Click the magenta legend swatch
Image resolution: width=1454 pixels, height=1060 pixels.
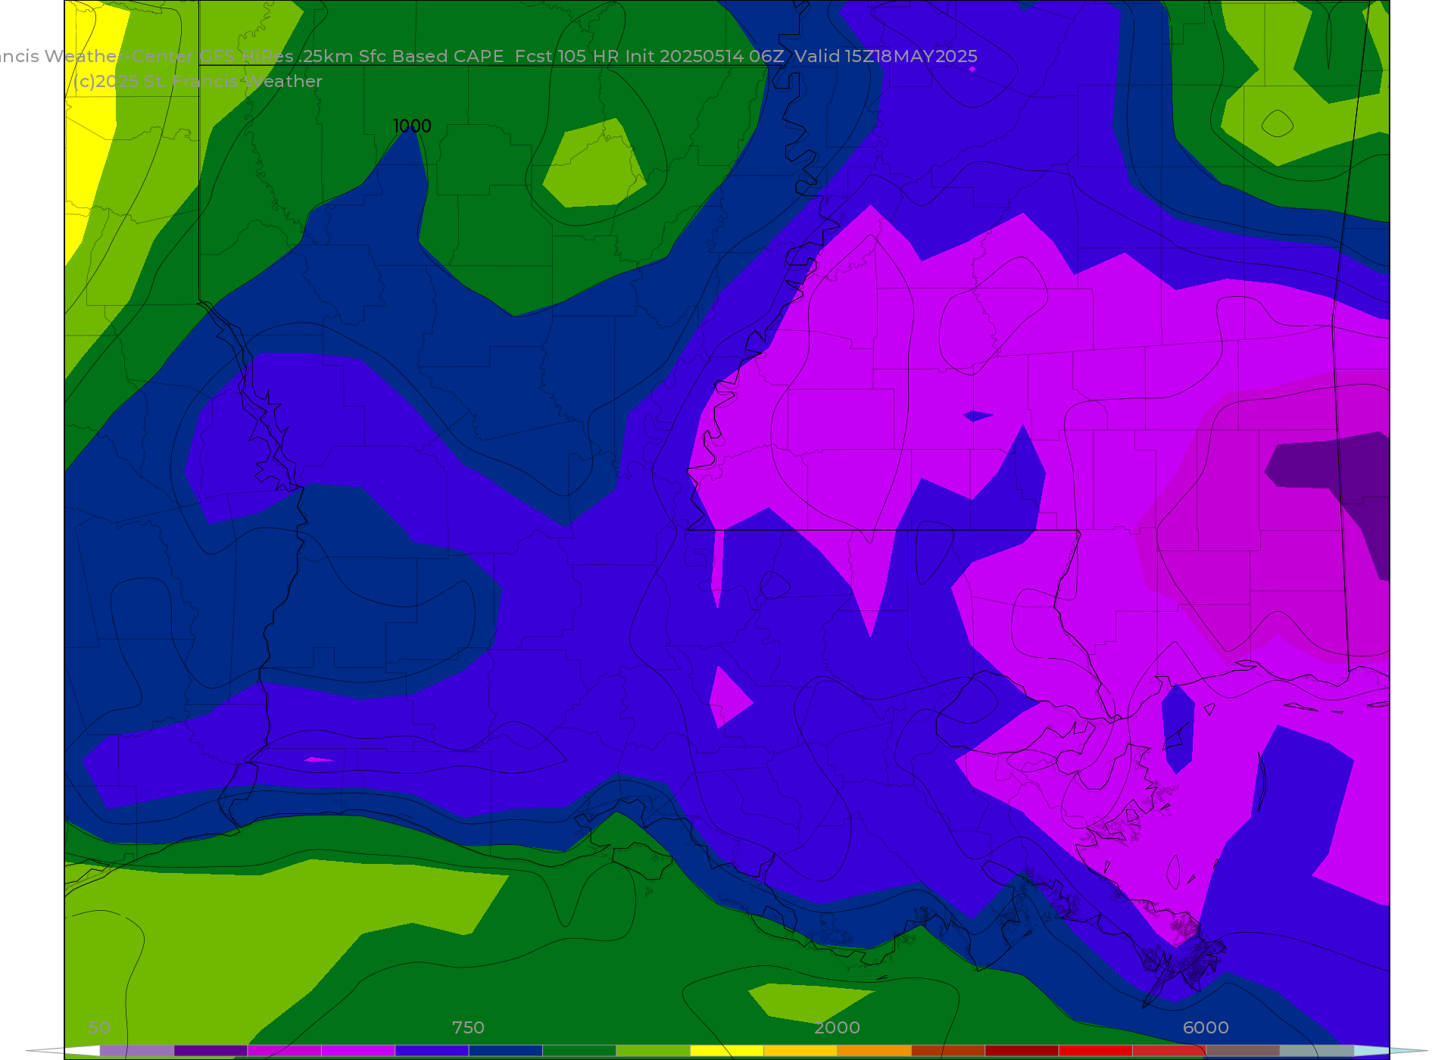(285, 1051)
